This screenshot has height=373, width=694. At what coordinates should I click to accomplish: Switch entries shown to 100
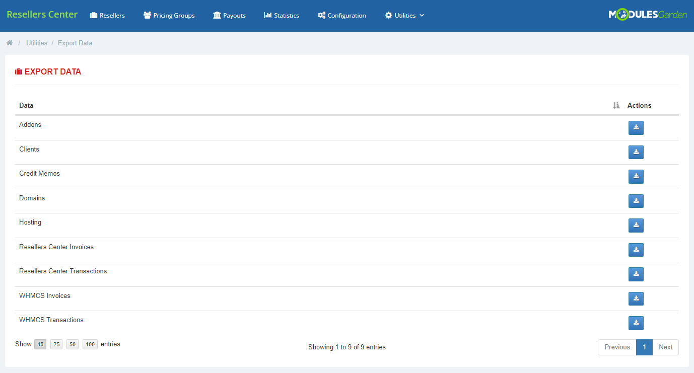pos(90,344)
